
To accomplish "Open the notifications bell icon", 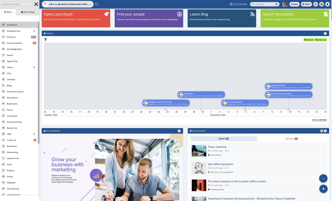I will tap(327, 4).
